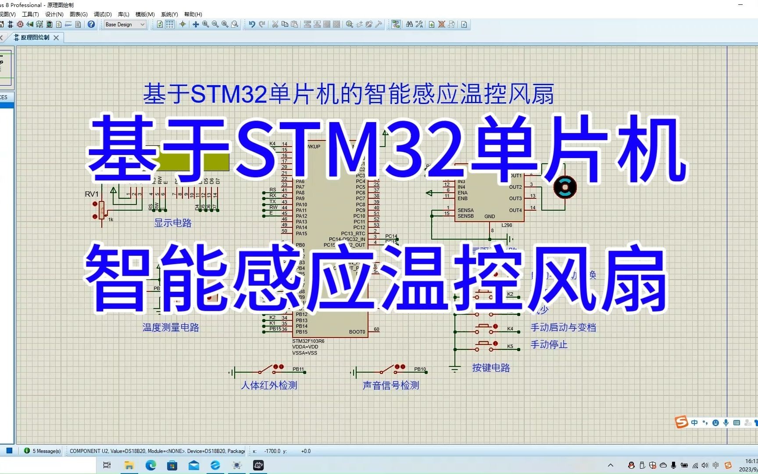Expand the system tray hidden icons chevron
Screen dimensions: 758x474
(610, 465)
